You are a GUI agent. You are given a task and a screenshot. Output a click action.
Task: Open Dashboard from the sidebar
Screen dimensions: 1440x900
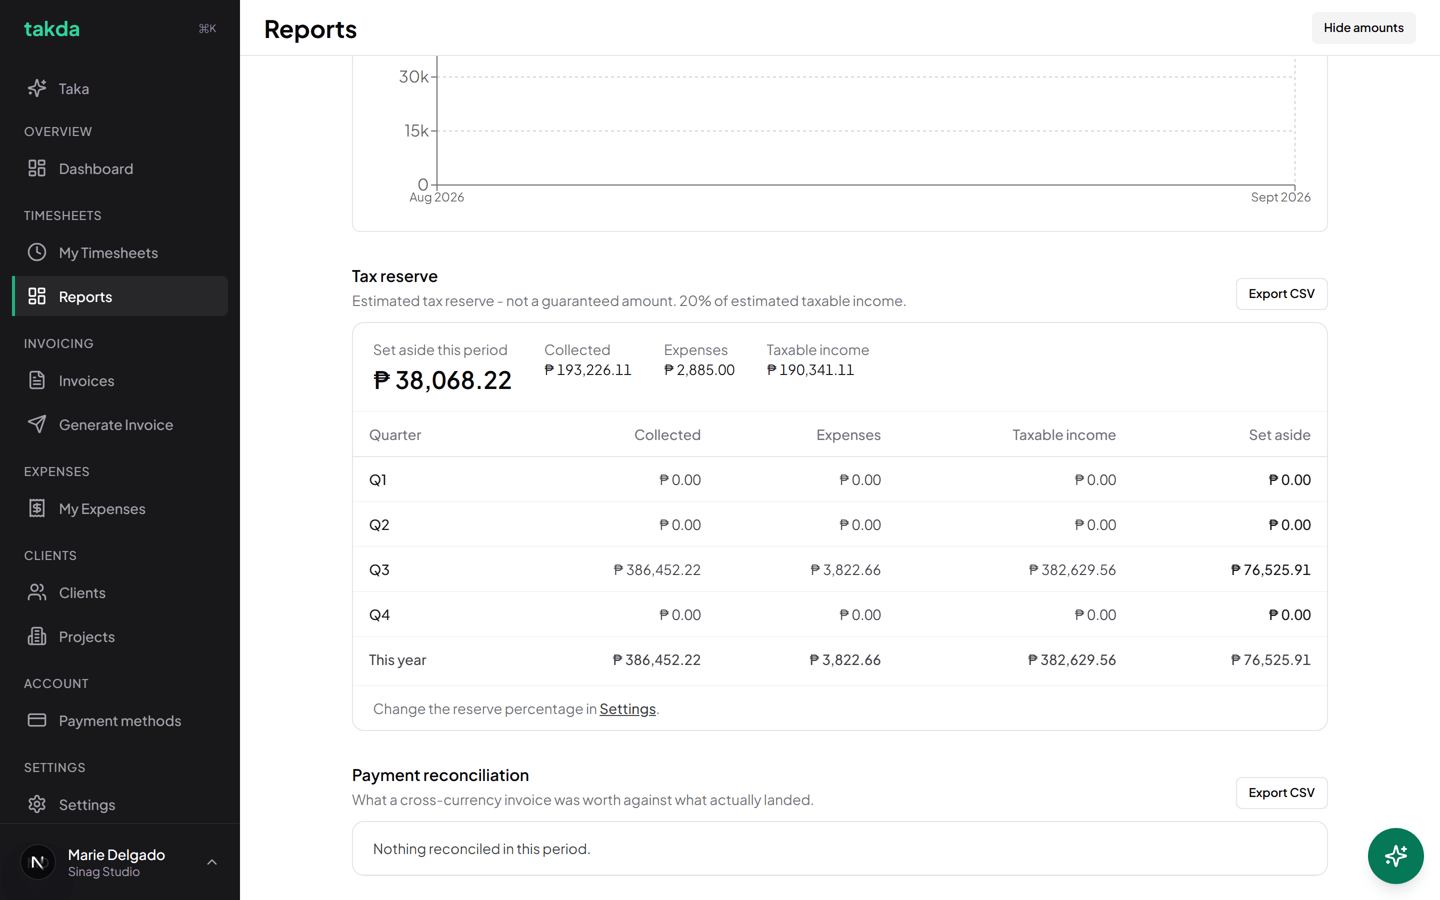point(119,168)
